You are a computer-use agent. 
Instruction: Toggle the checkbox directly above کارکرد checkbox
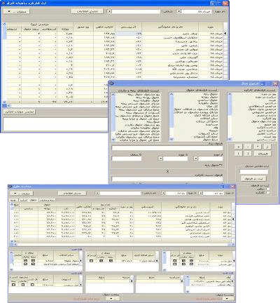267,189
